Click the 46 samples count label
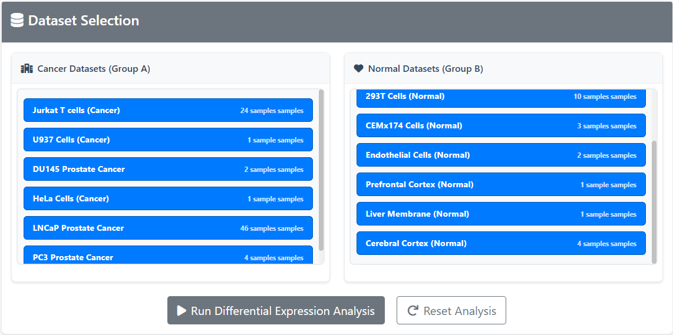This screenshot has height=335, width=673. pyautogui.click(x=272, y=228)
